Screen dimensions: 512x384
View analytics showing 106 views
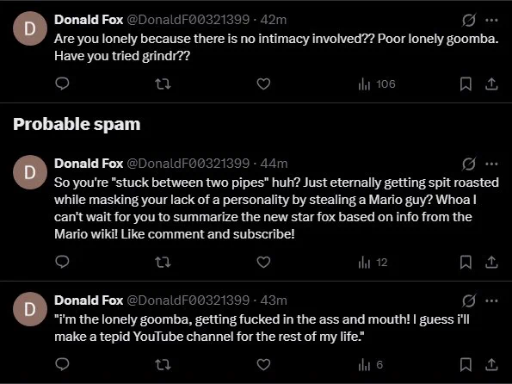[377, 84]
